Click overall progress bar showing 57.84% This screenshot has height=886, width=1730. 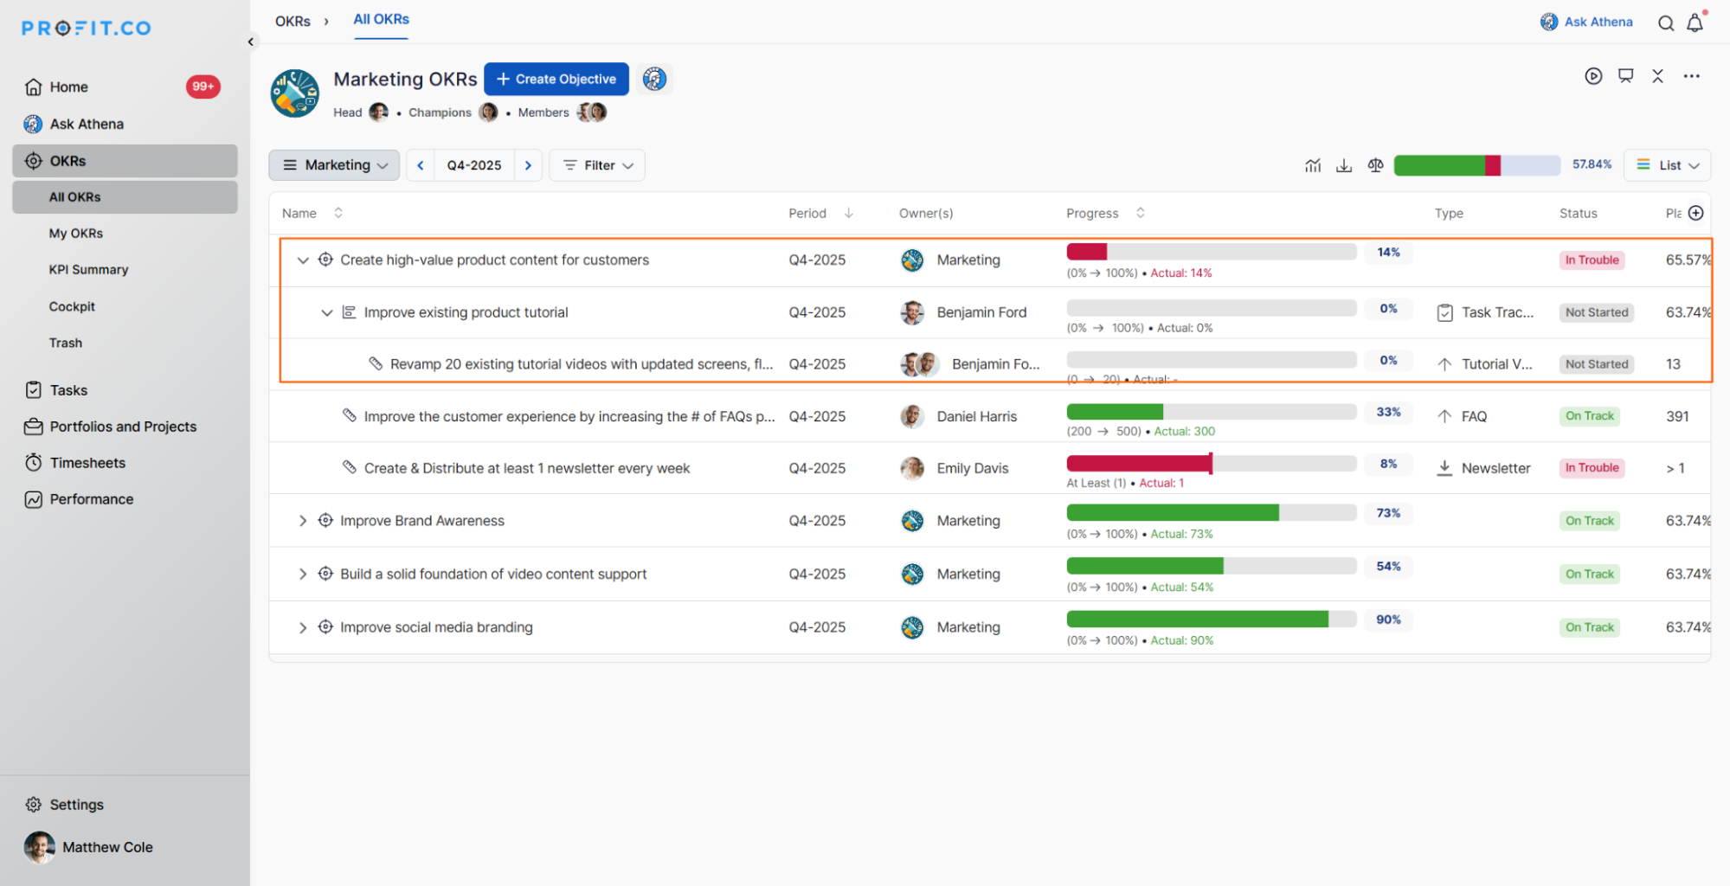tap(1476, 165)
